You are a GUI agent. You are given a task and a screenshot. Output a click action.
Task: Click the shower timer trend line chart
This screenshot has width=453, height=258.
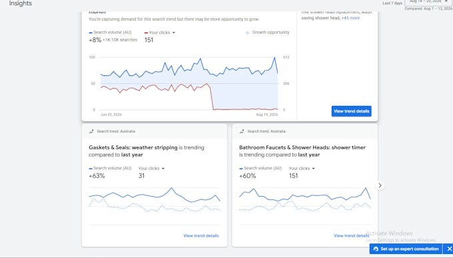pos(305,205)
